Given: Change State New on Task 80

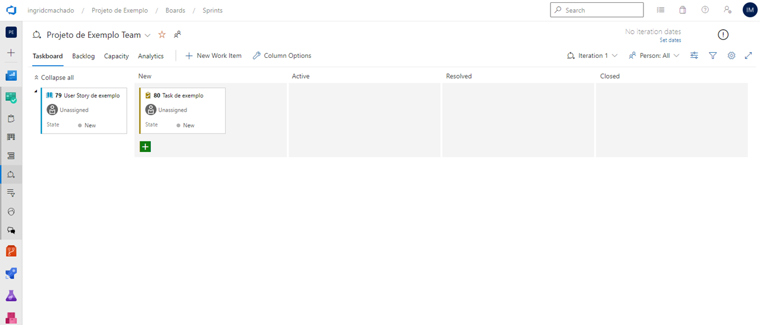Looking at the screenshot, I should tap(185, 125).
